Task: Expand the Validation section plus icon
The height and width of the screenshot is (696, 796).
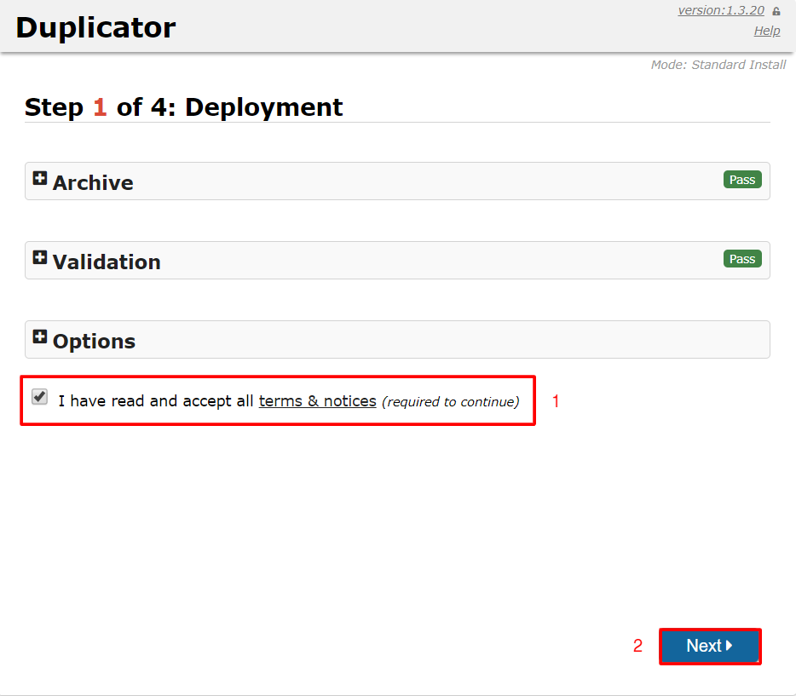Action: (39, 257)
